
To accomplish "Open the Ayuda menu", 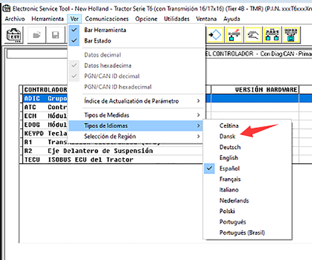I will tap(232, 19).
